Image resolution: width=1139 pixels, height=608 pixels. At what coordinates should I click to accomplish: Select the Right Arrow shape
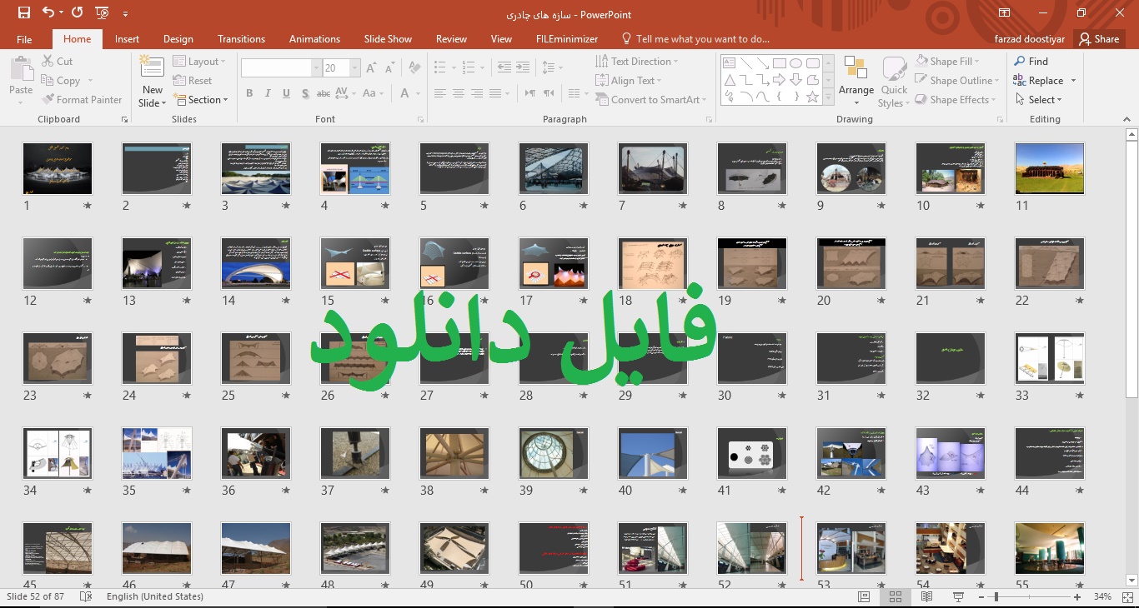coord(780,80)
